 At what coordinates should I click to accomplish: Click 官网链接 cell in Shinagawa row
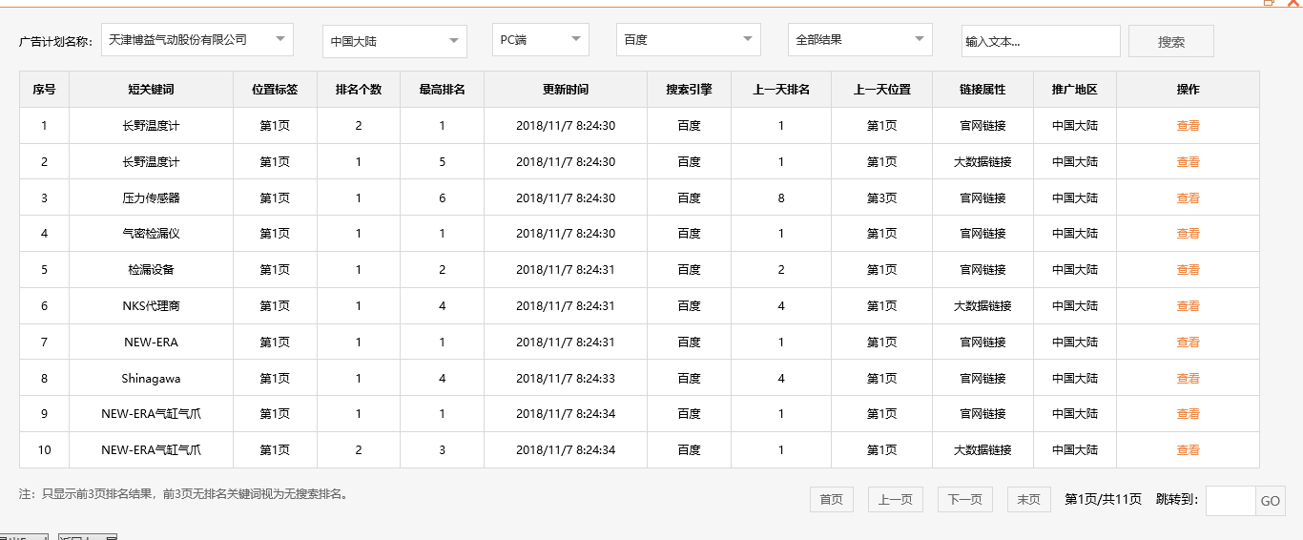982,379
